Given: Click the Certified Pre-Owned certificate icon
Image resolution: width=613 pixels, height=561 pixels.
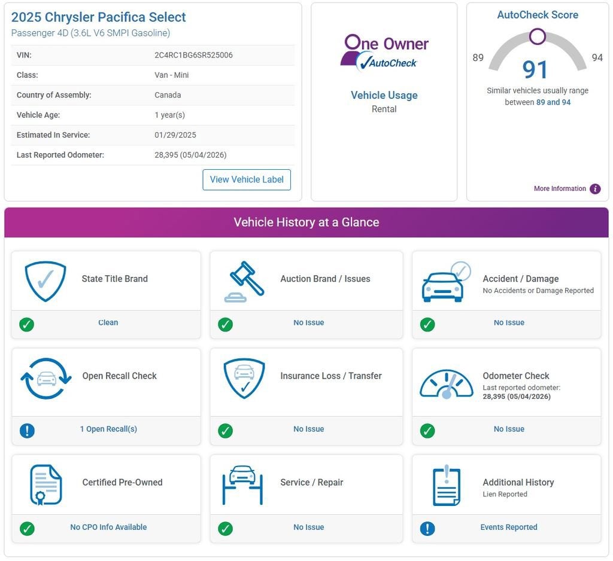Looking at the screenshot, I should (45, 485).
